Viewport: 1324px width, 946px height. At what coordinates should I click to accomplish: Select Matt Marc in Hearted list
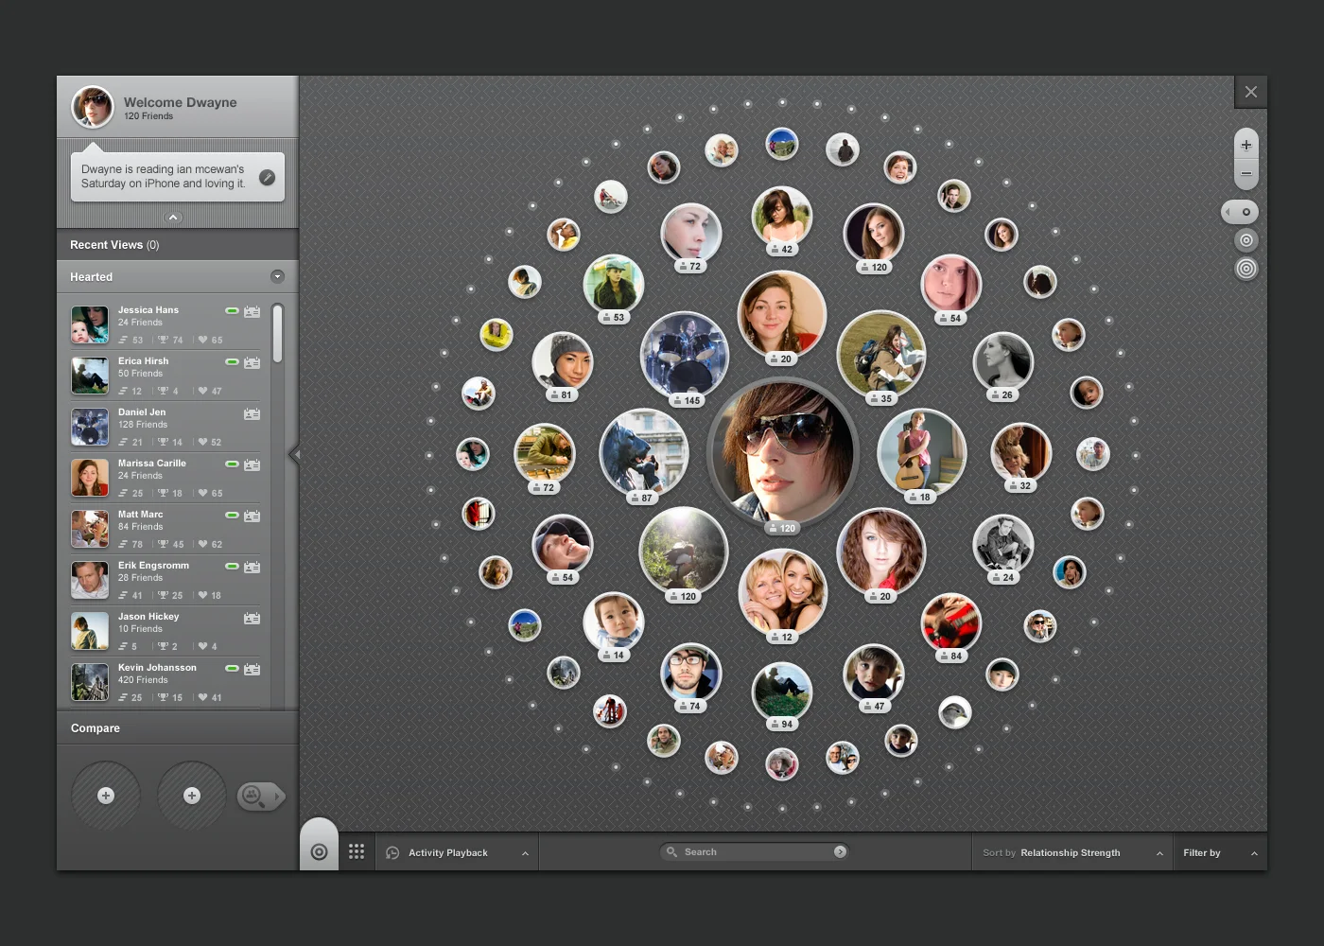coord(165,529)
